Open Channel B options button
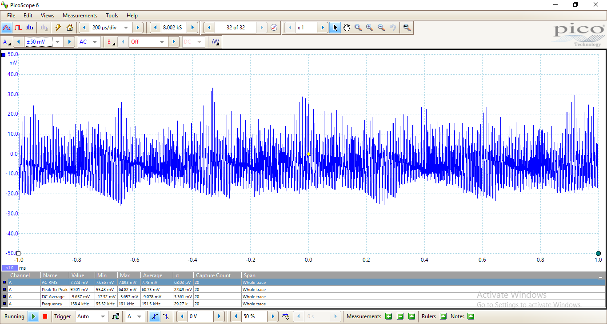The image size is (607, 324). pos(110,42)
